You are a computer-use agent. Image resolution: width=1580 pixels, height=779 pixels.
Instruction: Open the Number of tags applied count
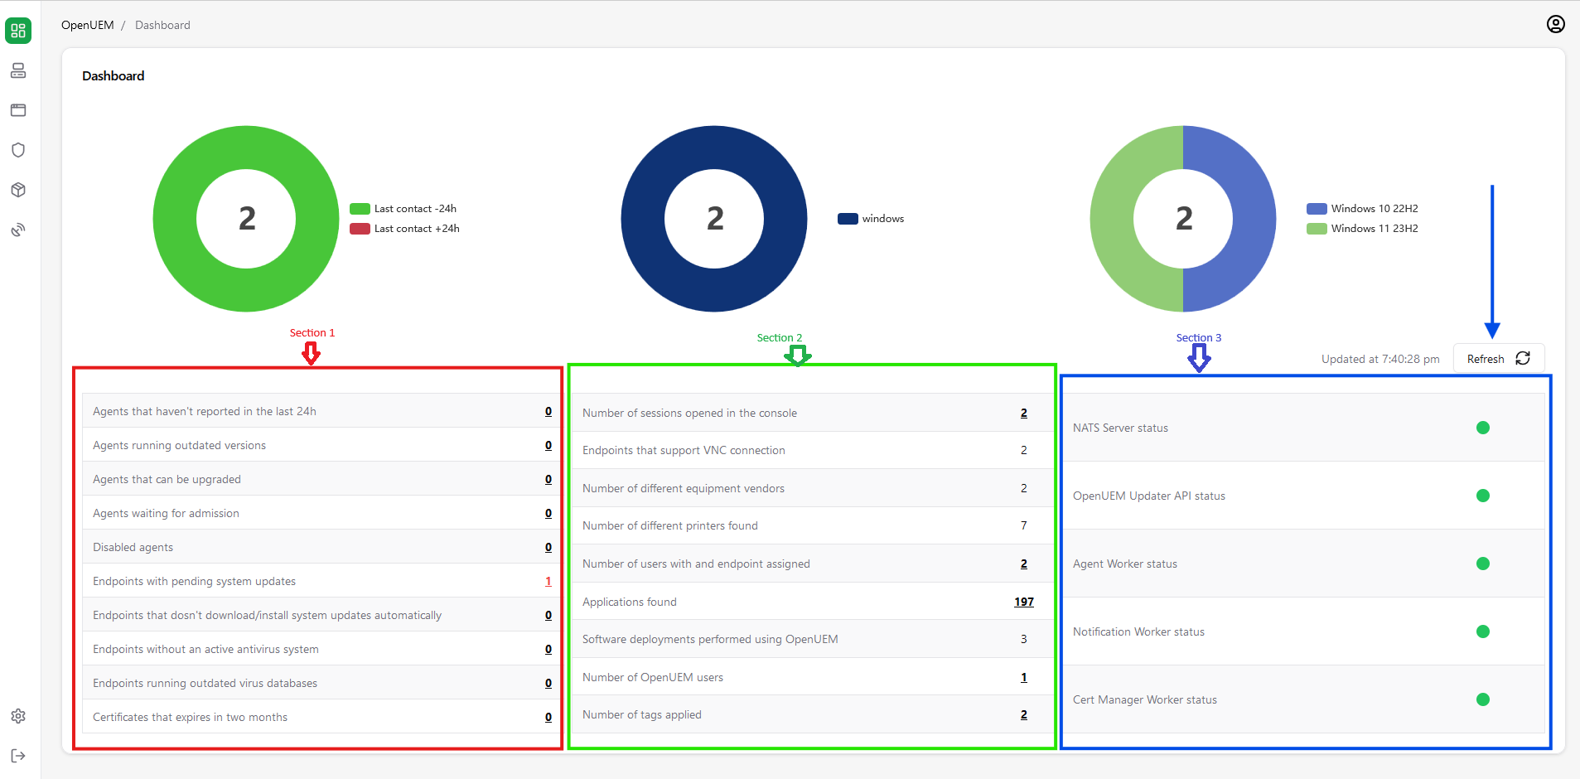(1024, 715)
